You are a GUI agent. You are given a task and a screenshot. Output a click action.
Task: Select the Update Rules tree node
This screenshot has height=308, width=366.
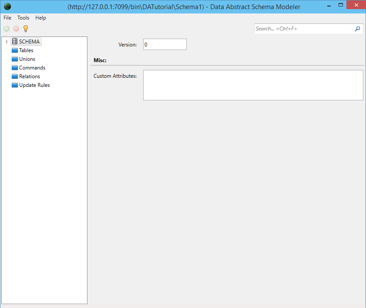(x=34, y=85)
